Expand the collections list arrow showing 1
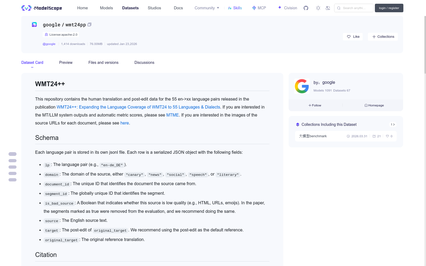 coord(393,124)
